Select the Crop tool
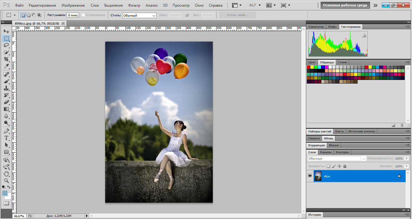 (6, 59)
